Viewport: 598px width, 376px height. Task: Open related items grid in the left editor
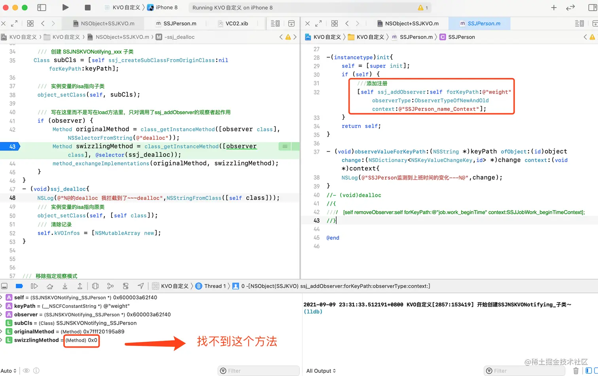tap(30, 23)
